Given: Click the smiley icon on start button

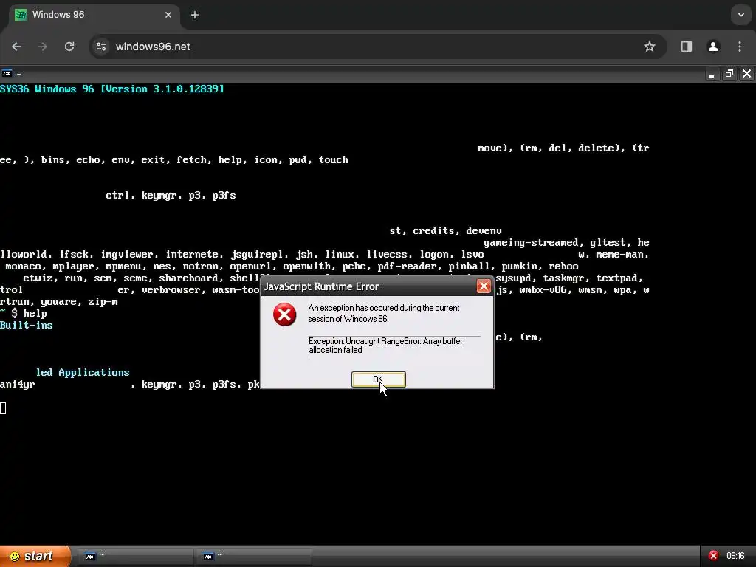Looking at the screenshot, I should (15, 557).
